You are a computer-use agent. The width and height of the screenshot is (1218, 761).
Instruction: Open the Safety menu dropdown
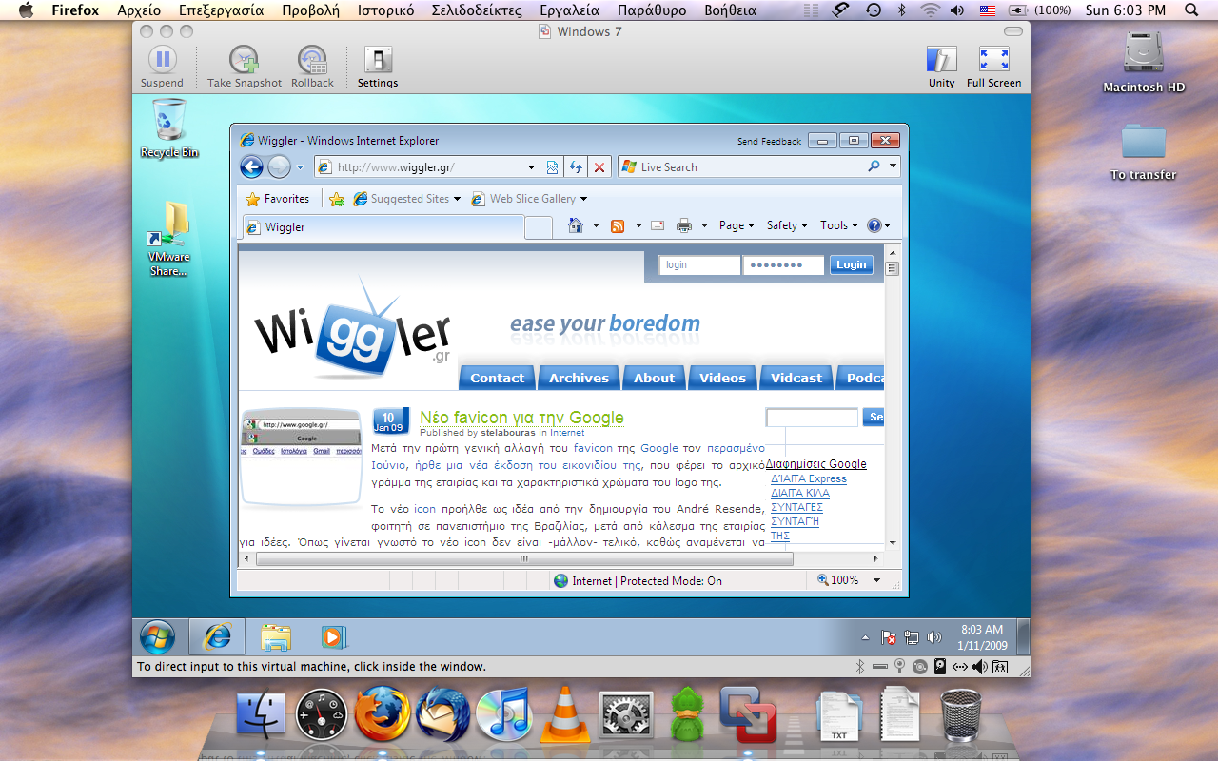click(787, 225)
